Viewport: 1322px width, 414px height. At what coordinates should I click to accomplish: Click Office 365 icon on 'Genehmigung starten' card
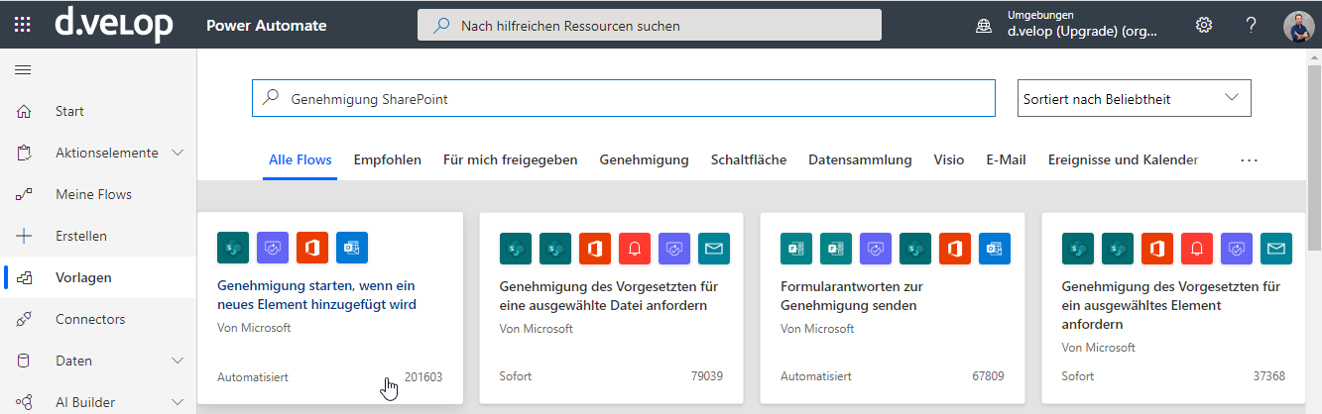pos(312,248)
